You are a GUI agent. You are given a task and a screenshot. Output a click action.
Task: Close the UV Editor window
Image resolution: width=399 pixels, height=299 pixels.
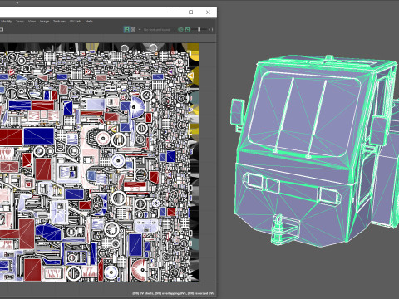[x=208, y=12]
